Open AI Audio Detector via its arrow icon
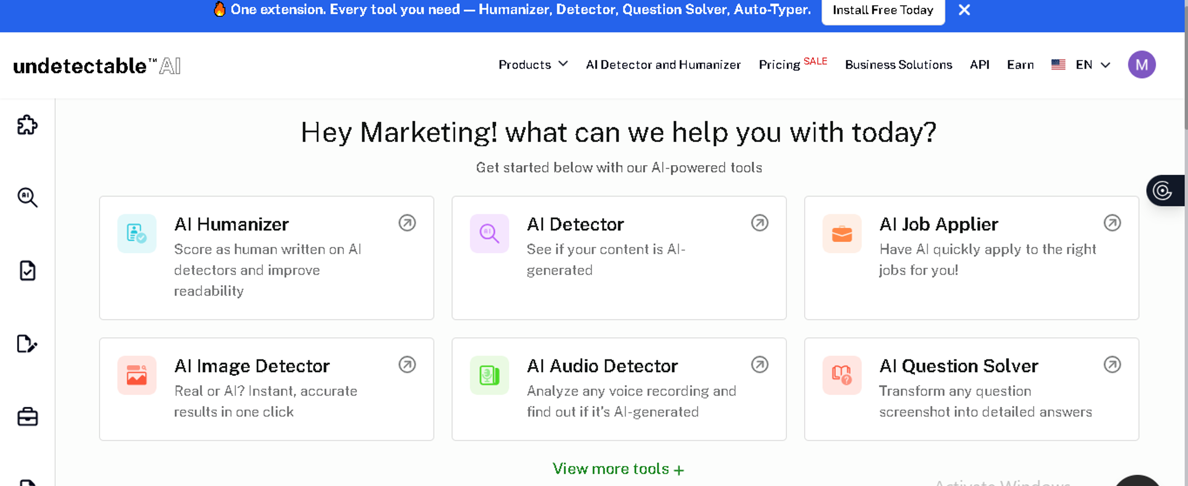The height and width of the screenshot is (486, 1188). (x=760, y=364)
